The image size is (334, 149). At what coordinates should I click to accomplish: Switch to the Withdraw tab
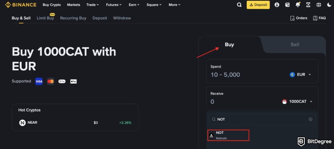[122, 18]
